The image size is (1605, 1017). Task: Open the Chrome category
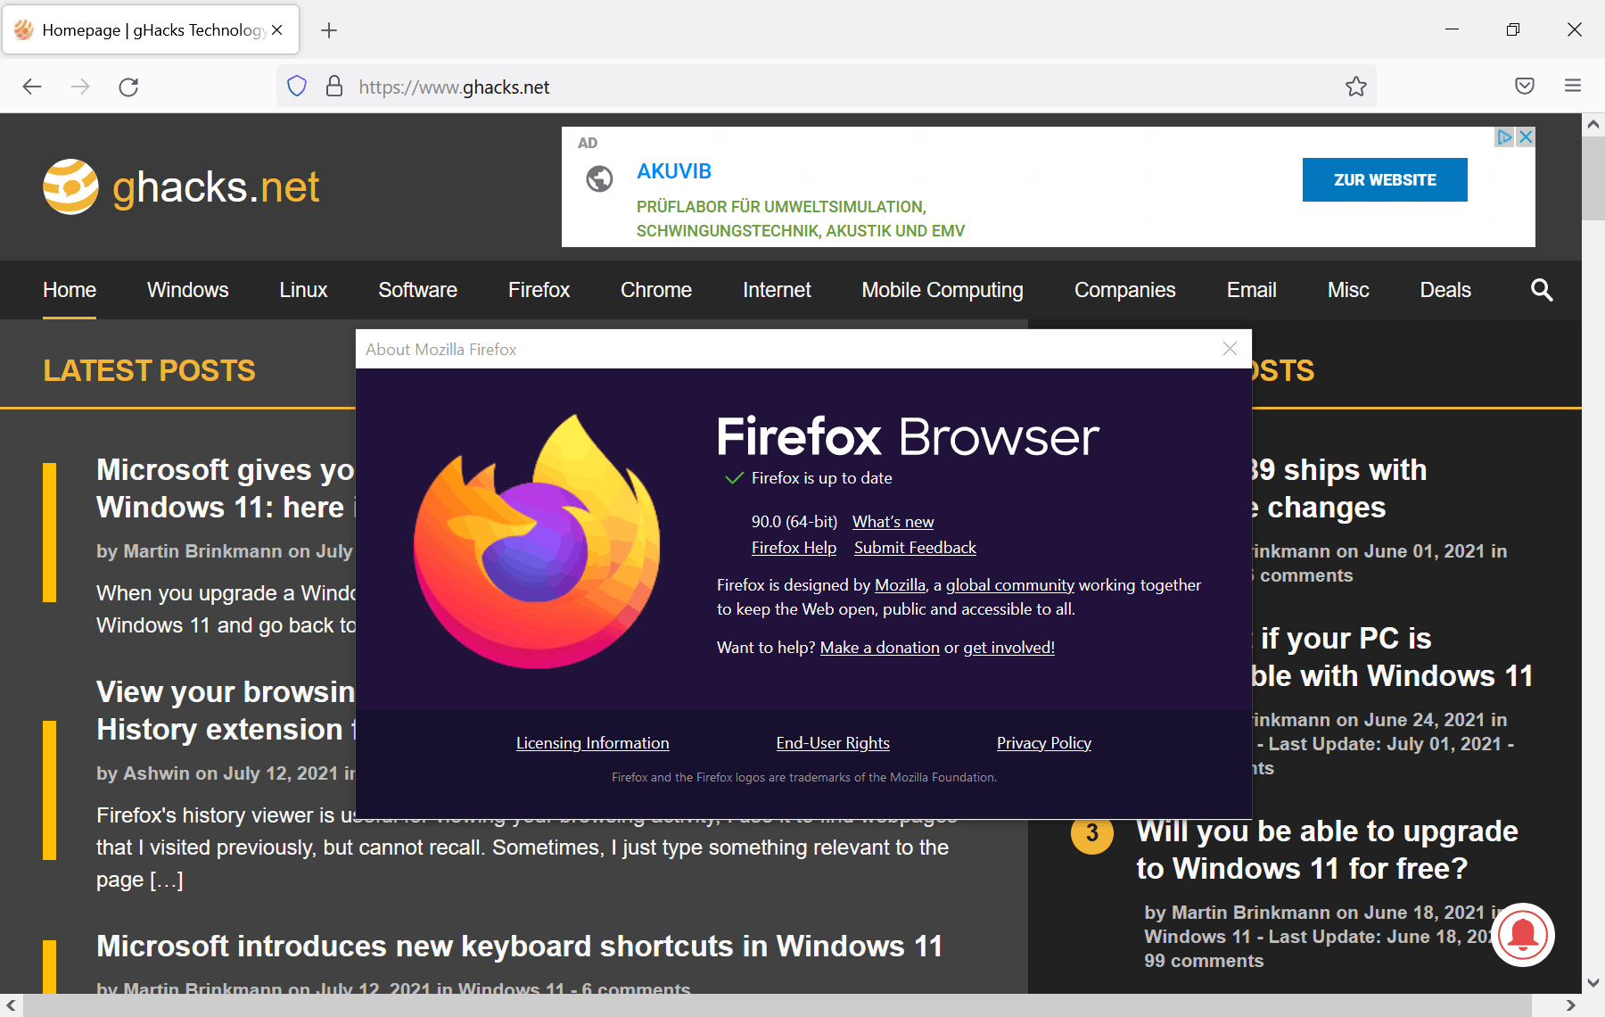[x=656, y=290]
